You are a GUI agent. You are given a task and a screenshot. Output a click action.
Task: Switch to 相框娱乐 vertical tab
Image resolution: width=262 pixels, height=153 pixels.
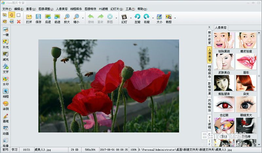tap(209, 72)
